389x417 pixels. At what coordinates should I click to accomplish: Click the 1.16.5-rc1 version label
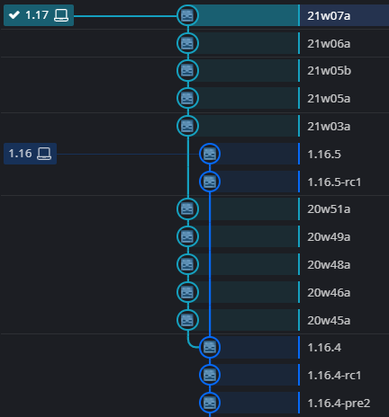click(334, 182)
